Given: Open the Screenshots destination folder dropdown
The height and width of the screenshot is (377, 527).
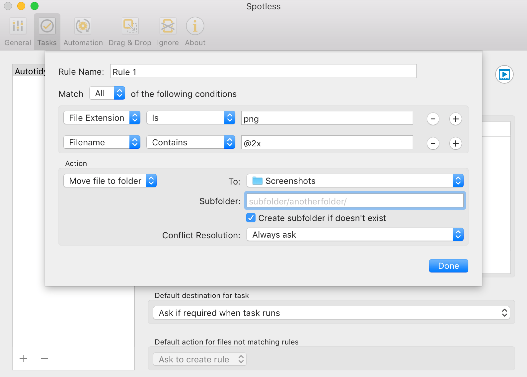Looking at the screenshot, I should click(355, 181).
